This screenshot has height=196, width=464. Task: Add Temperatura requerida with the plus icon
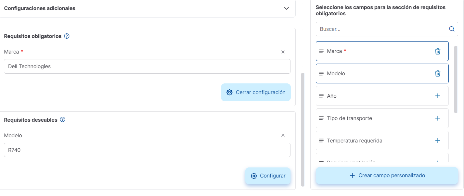coord(438,141)
